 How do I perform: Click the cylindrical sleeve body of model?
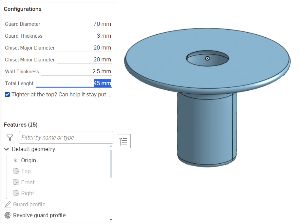(x=207, y=130)
